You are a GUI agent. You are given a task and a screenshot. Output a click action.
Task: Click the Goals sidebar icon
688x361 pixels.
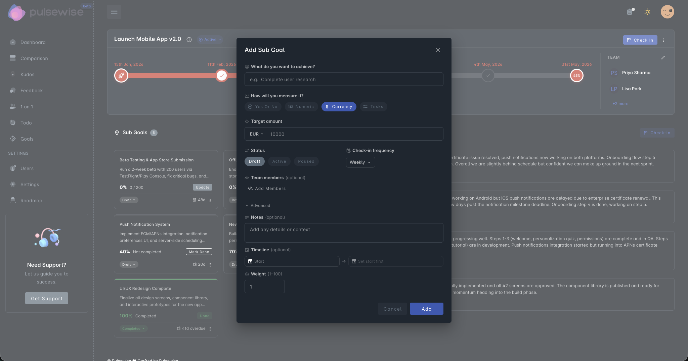coord(13,139)
